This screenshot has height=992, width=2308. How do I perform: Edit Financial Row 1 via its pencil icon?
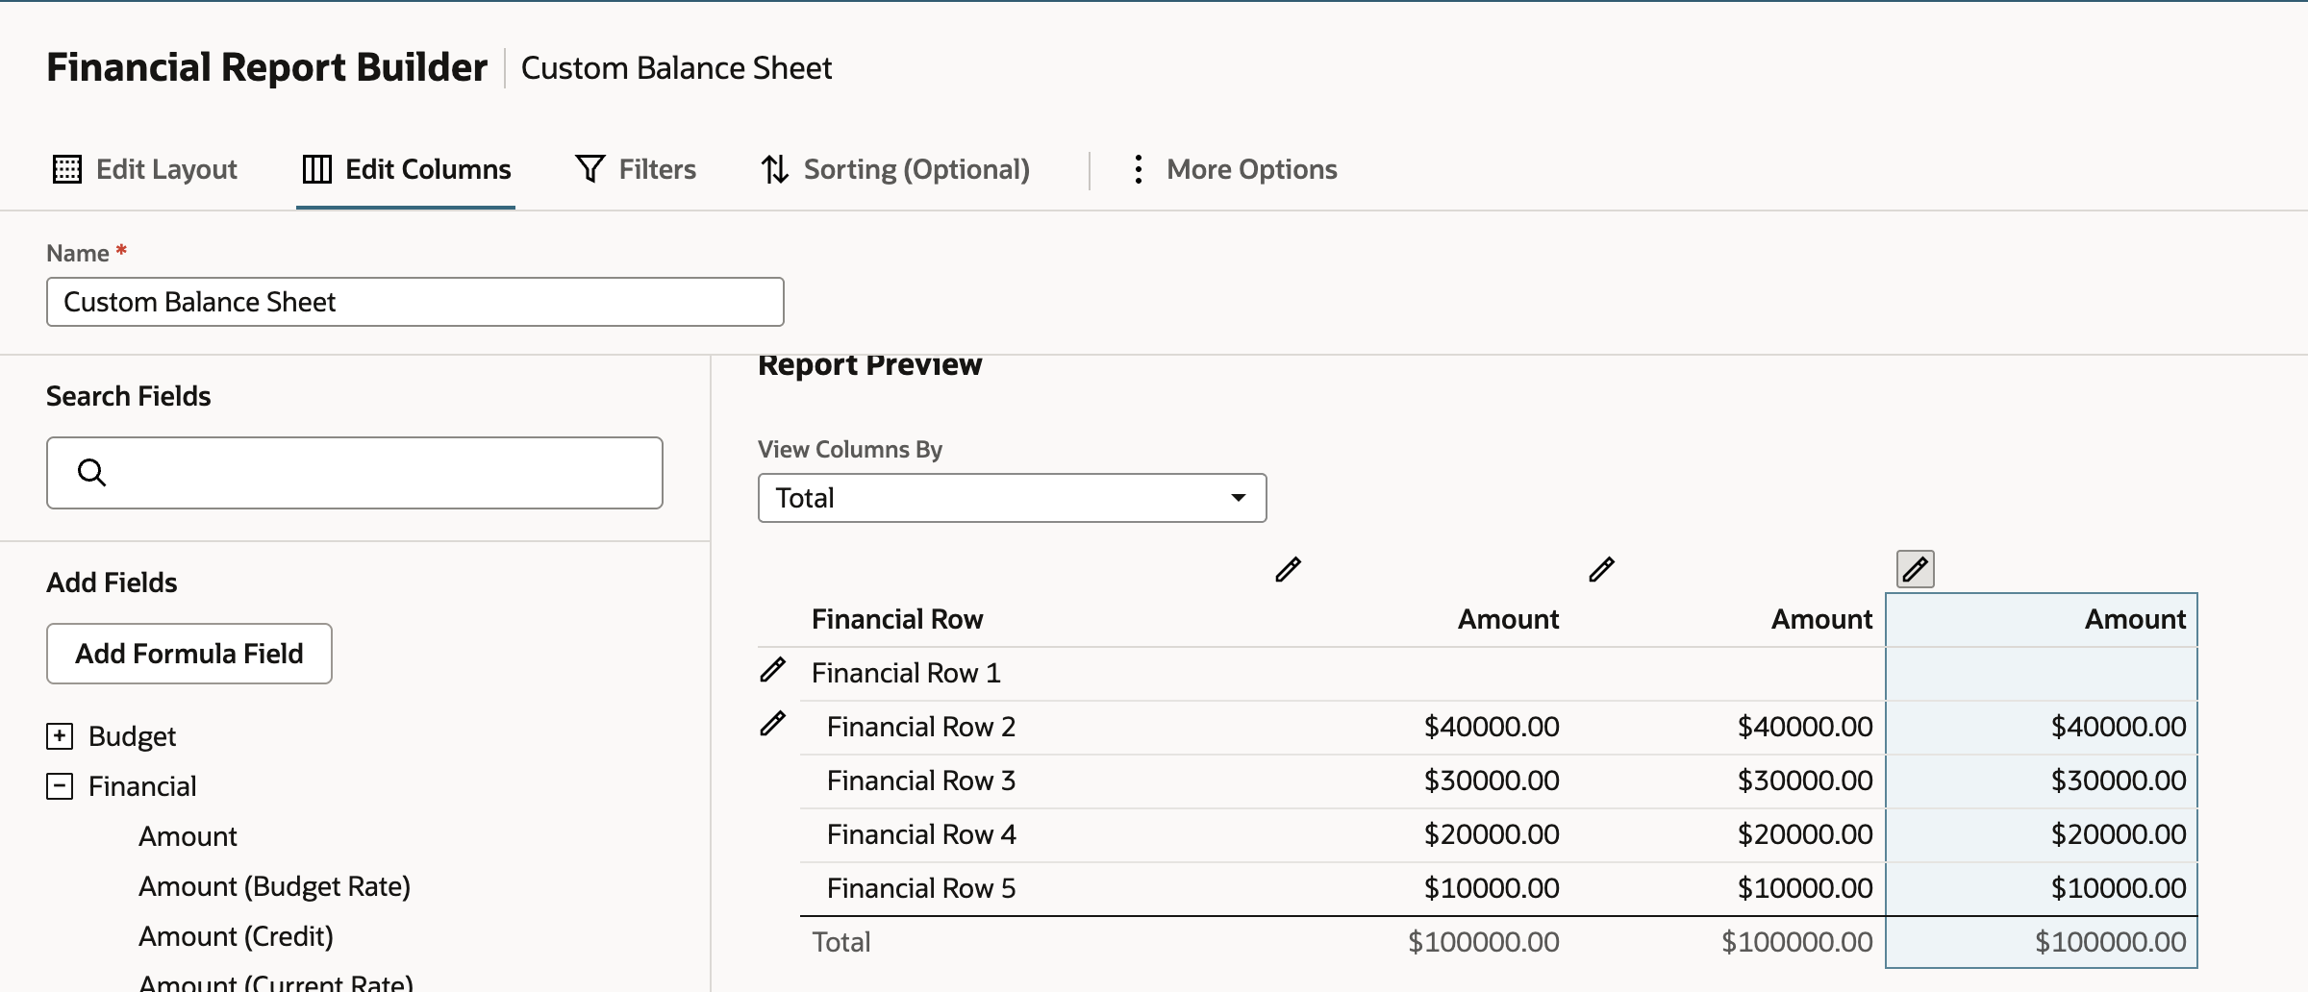coord(772,670)
